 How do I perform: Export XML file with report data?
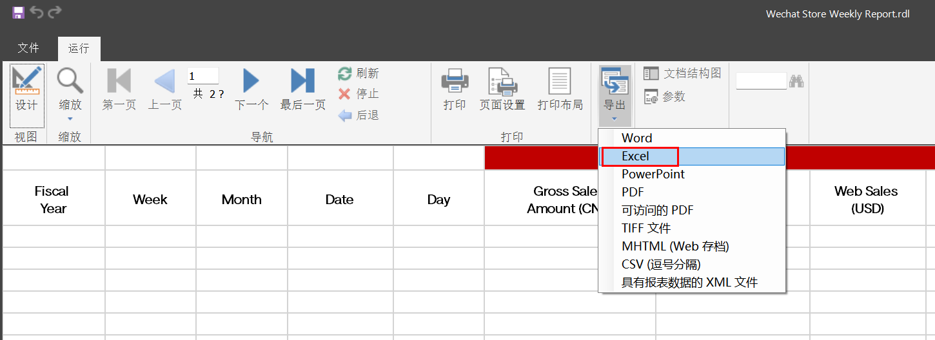[x=692, y=282]
